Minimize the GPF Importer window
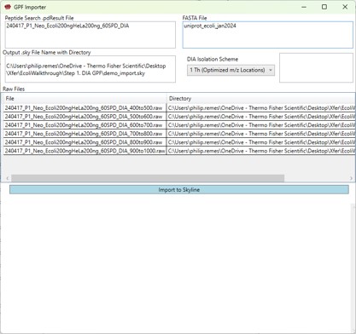This screenshot has height=334, width=356. click(304, 7)
